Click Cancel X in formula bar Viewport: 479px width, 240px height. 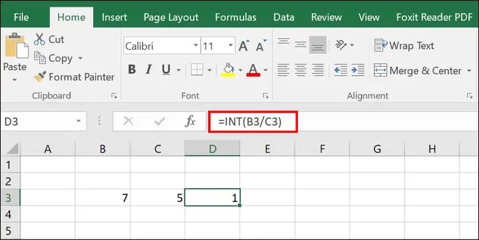pos(128,121)
